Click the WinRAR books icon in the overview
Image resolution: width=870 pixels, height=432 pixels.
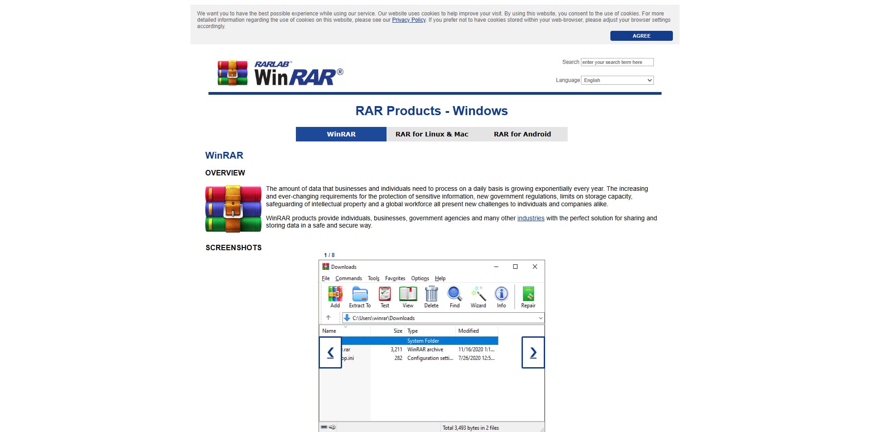(x=233, y=209)
